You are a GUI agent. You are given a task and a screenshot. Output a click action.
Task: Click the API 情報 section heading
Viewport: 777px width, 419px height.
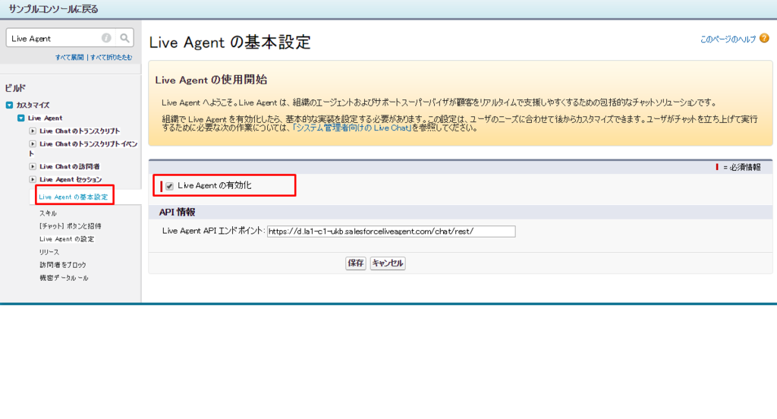point(177,213)
